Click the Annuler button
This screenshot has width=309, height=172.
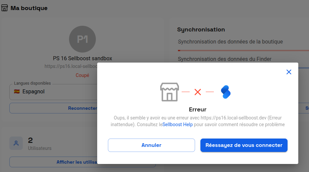point(151,145)
